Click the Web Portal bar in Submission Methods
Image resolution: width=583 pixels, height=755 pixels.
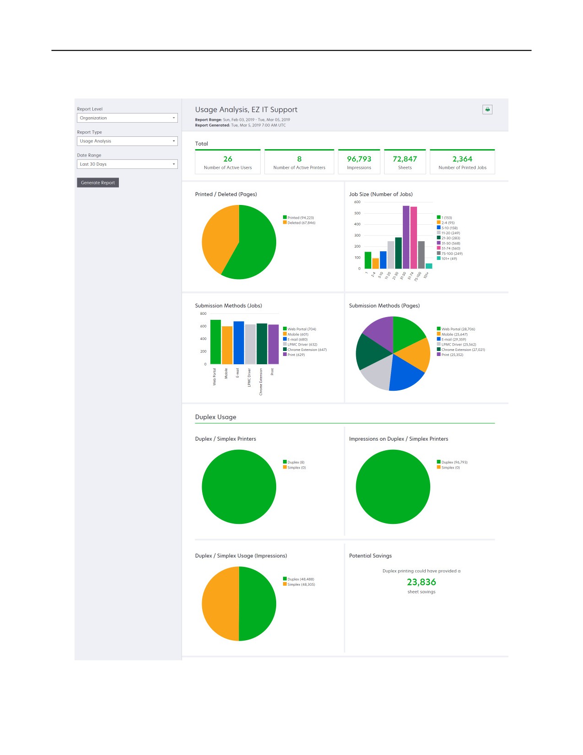[x=216, y=342]
